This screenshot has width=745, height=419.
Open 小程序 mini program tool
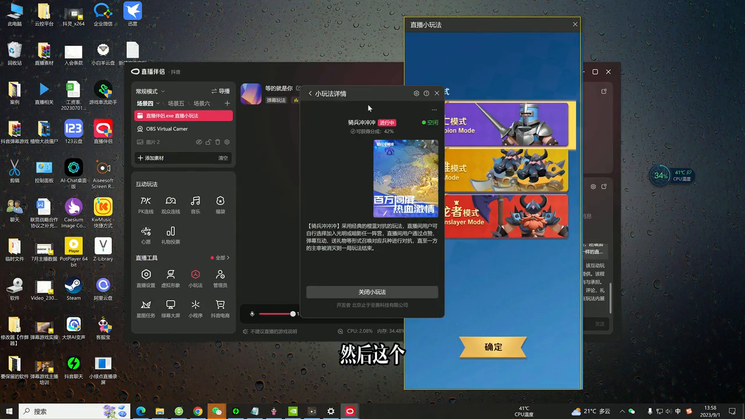pos(196,308)
